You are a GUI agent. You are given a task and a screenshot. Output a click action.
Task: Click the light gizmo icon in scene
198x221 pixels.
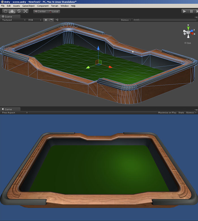click(133, 52)
